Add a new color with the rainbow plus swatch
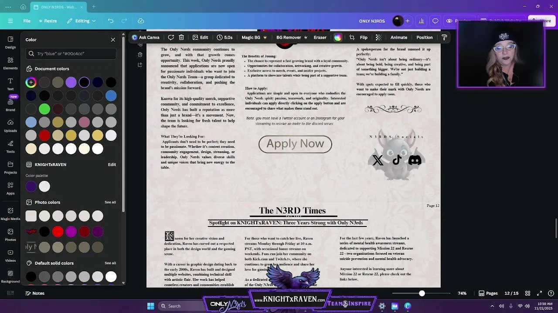 31,82
